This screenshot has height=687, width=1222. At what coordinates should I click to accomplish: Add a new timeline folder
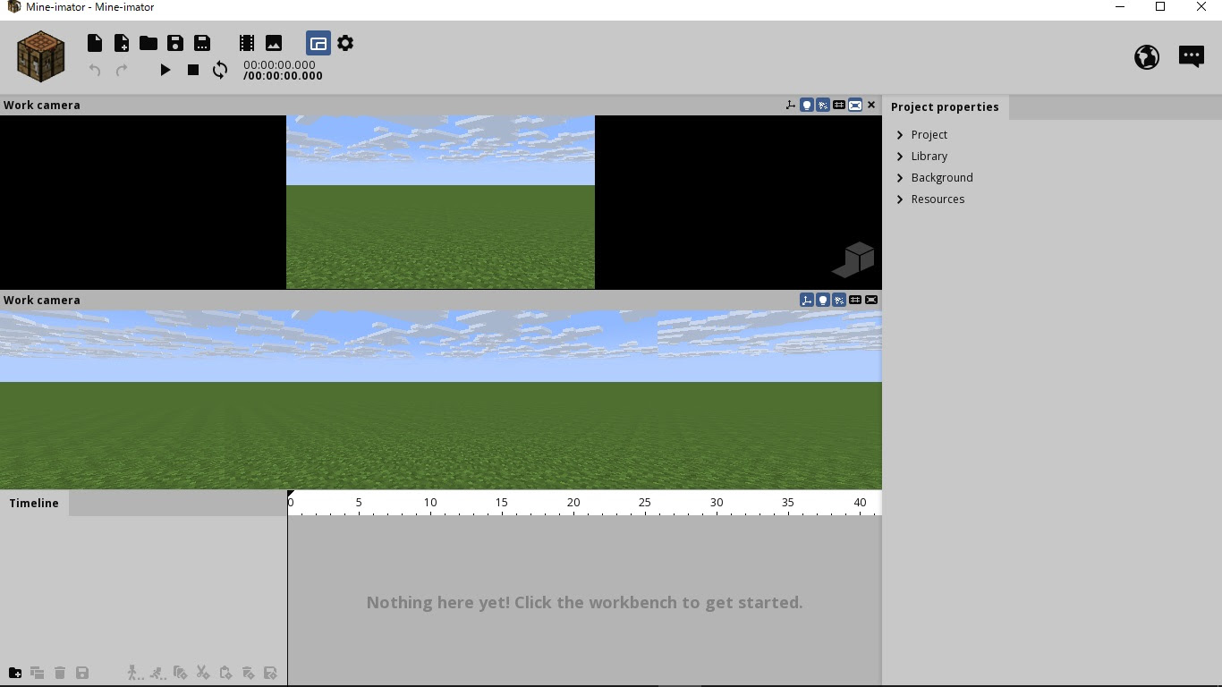15,673
